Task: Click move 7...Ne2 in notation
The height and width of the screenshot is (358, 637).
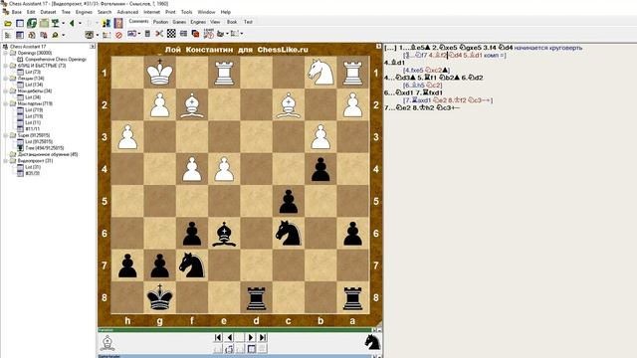Action: click(397, 108)
